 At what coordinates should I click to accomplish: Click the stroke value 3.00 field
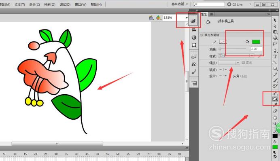(x=257, y=49)
